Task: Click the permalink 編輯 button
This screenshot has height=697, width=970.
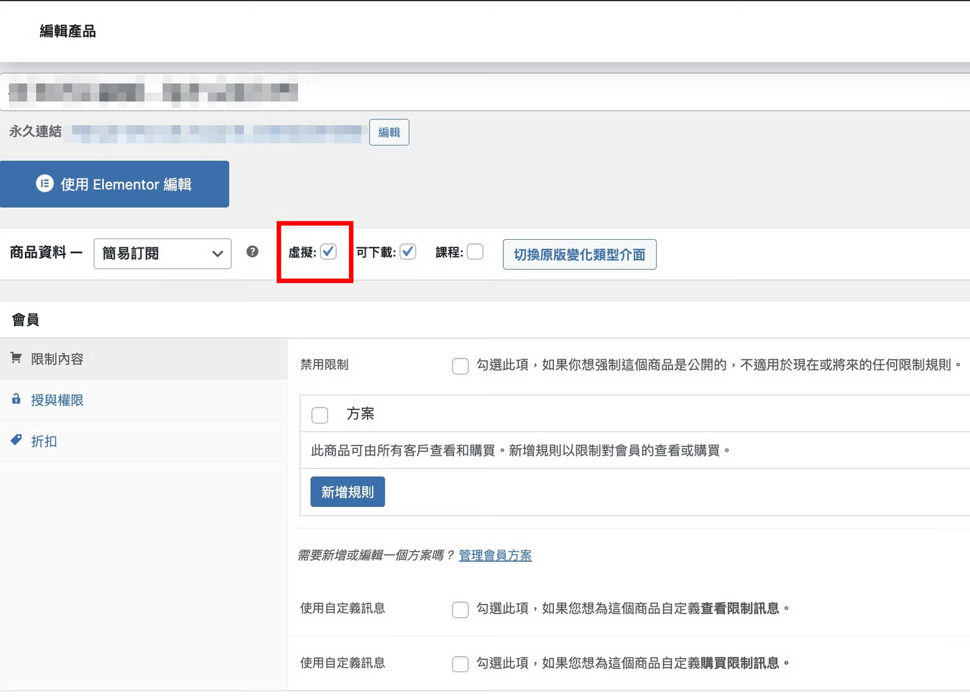Action: point(389,133)
